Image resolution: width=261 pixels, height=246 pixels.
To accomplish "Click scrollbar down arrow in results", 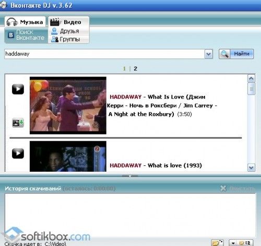I will pos(251,167).
